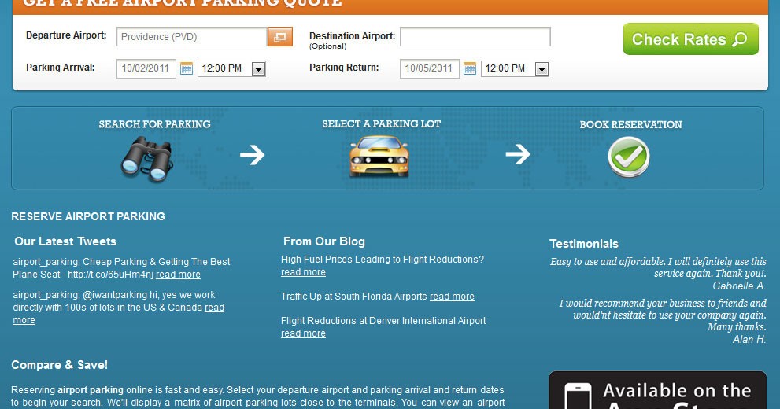The image size is (780, 409).
Task: Click the orange airport selector icon button
Action: 279,37
